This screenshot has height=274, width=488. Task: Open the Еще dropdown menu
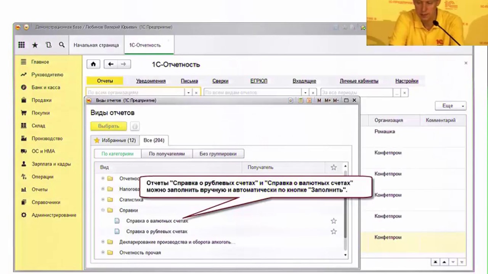tap(451, 106)
